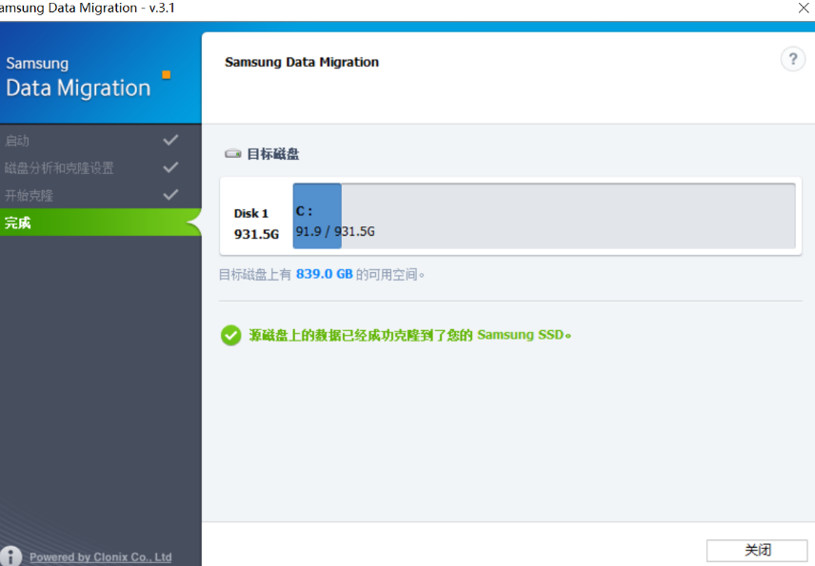Click the 关闭 button
This screenshot has height=566, width=815.
pos(757,550)
